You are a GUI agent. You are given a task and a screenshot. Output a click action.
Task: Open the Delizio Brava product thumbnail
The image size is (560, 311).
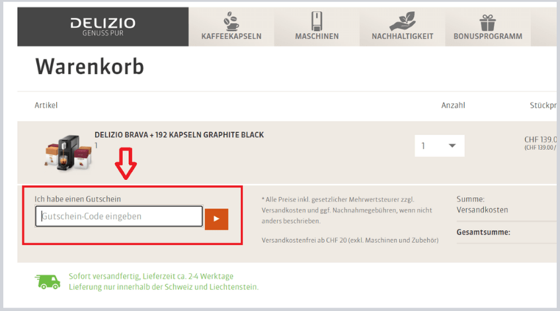click(68, 153)
